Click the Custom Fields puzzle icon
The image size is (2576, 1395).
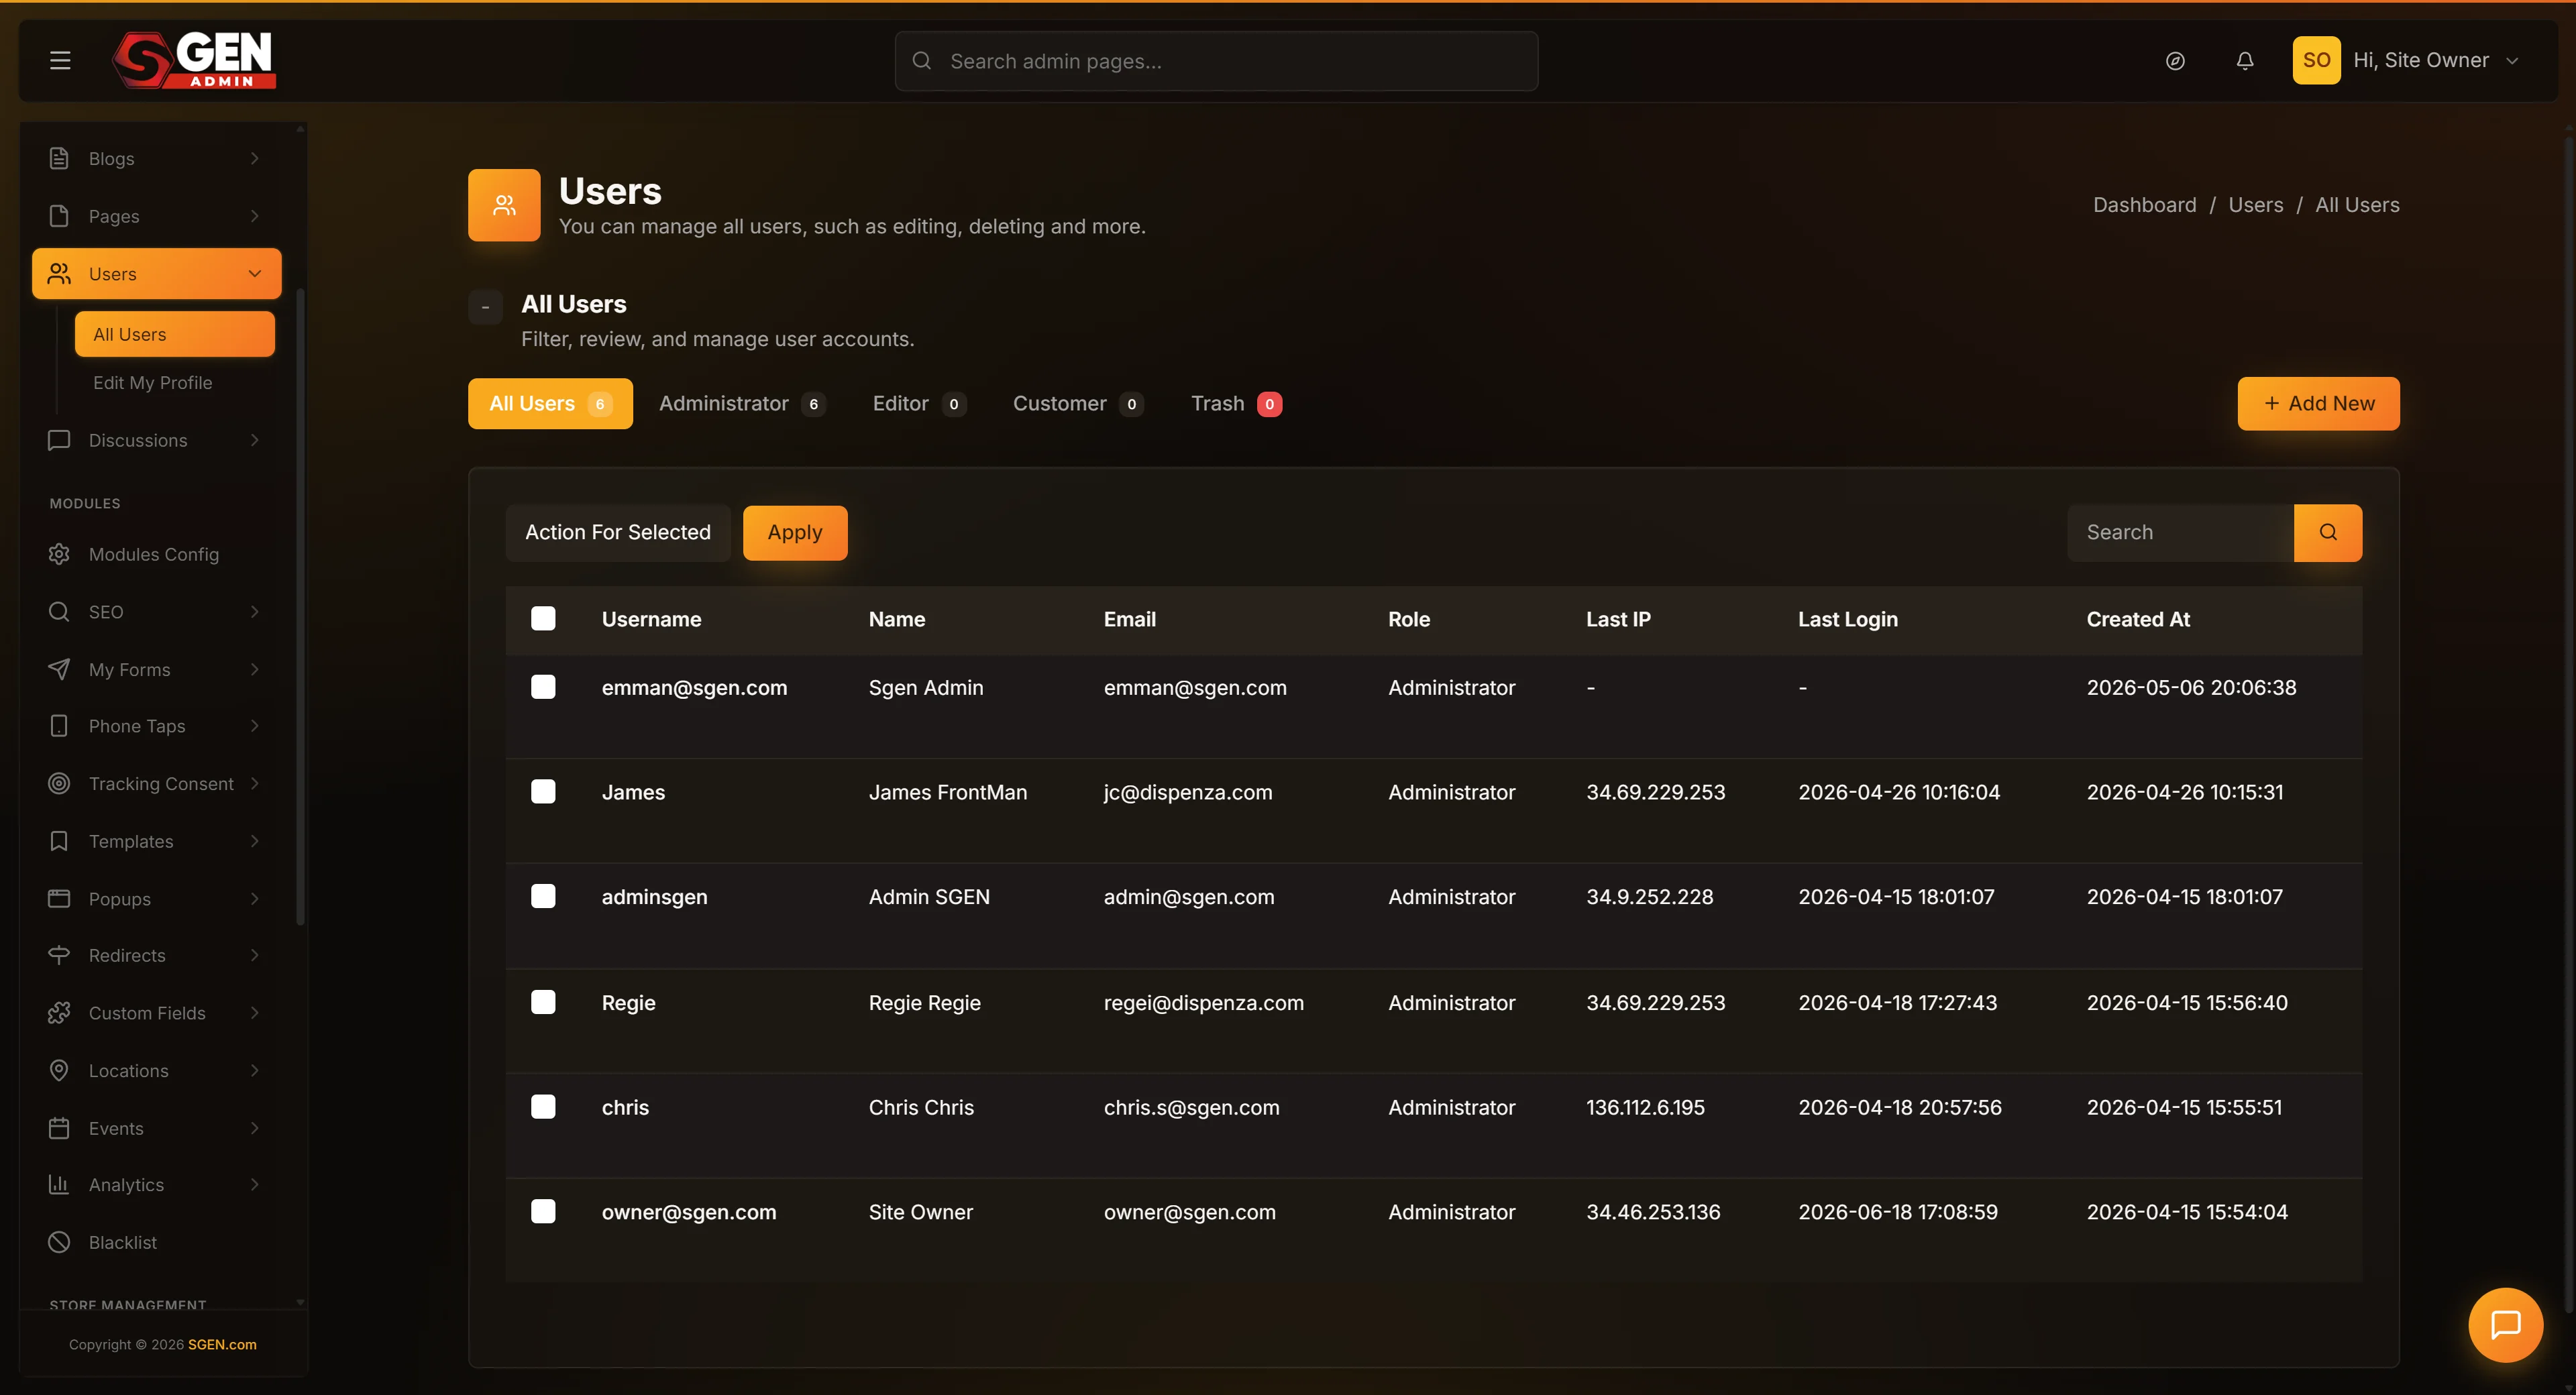59,1013
